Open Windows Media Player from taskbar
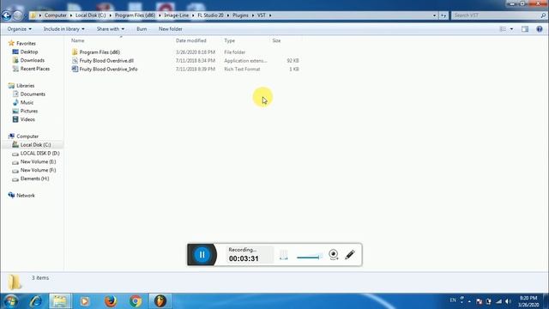Image resolution: width=549 pixels, height=309 pixels. coord(85,301)
